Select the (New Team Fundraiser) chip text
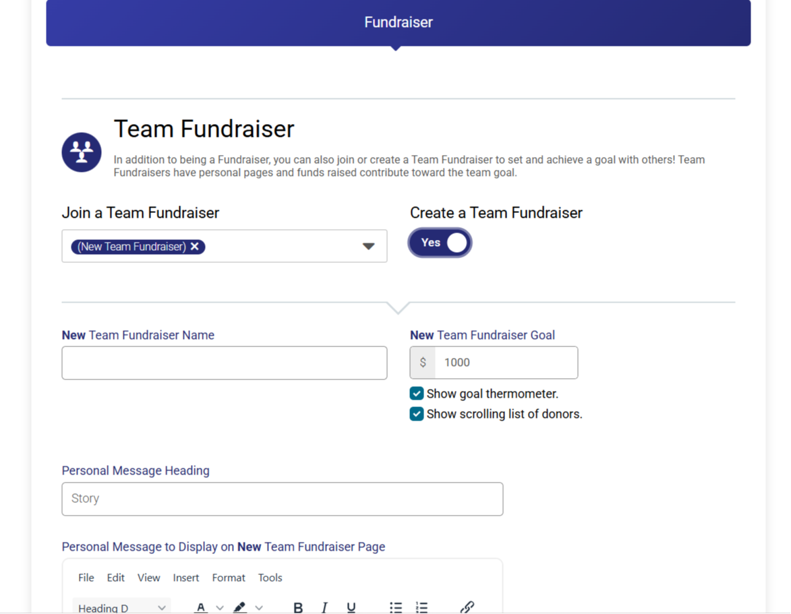The height and width of the screenshot is (614, 791). click(131, 247)
